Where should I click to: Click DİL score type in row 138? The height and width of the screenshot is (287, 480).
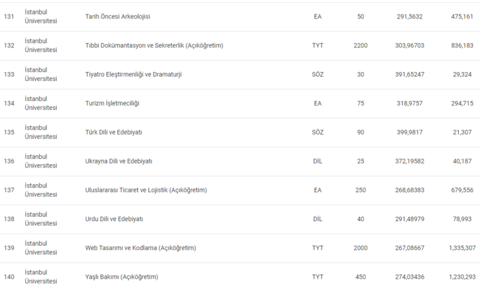(x=317, y=218)
